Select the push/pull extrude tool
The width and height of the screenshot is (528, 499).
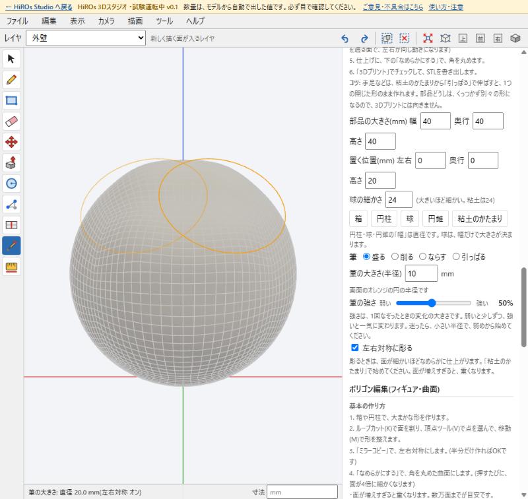click(11, 163)
